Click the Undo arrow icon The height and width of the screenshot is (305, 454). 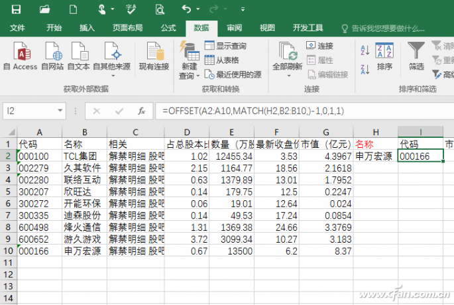(x=186, y=9)
